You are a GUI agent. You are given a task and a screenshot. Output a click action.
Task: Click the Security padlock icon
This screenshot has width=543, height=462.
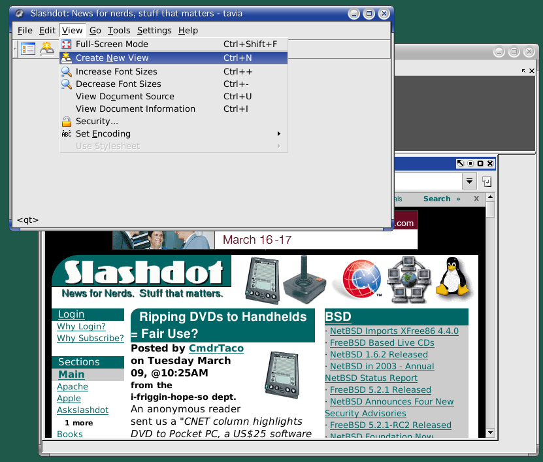(x=66, y=121)
